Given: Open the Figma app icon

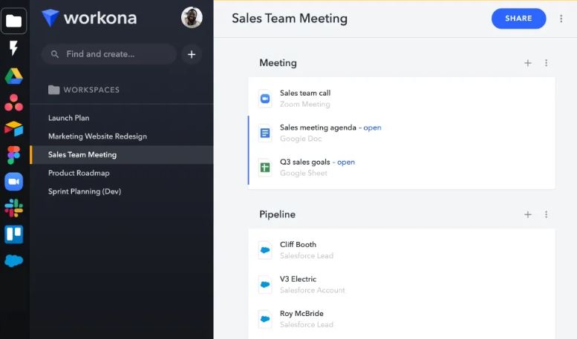Looking at the screenshot, I should click(13, 155).
